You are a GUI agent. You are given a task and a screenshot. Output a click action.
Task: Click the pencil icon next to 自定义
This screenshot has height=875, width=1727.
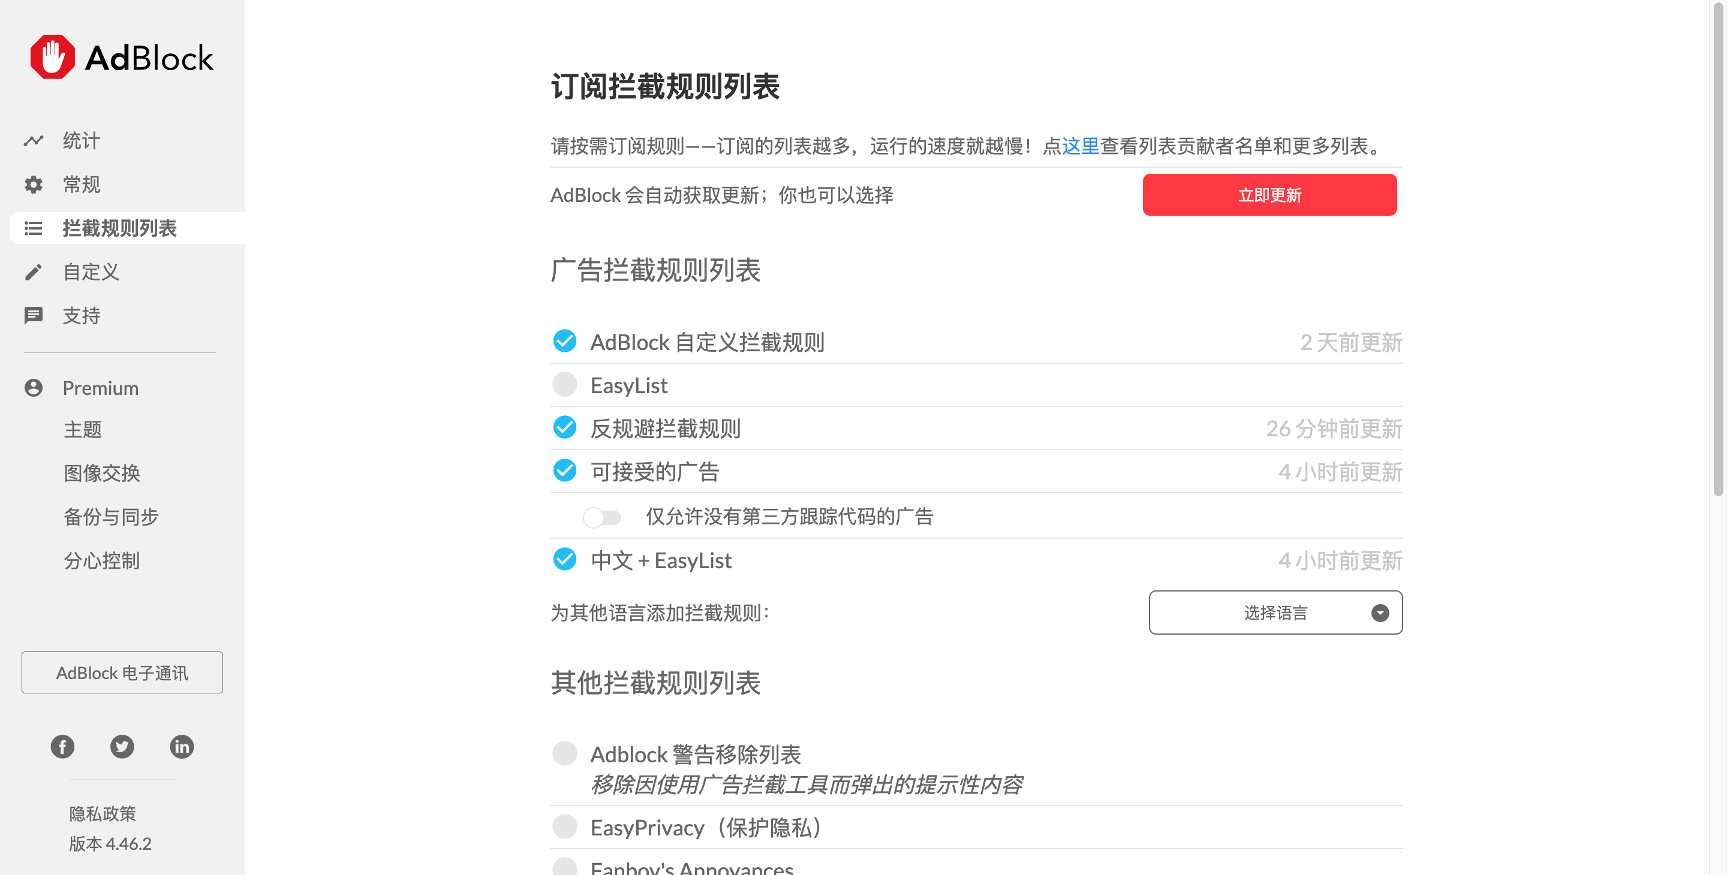34,272
